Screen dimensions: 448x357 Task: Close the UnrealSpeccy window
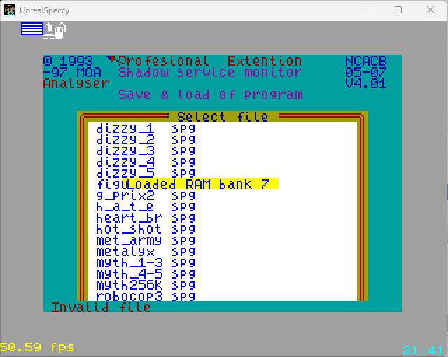pos(430,10)
